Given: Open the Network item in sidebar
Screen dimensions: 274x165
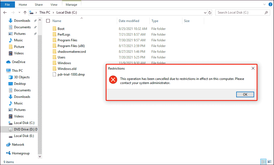Looking at the screenshot, I should click(17, 144).
